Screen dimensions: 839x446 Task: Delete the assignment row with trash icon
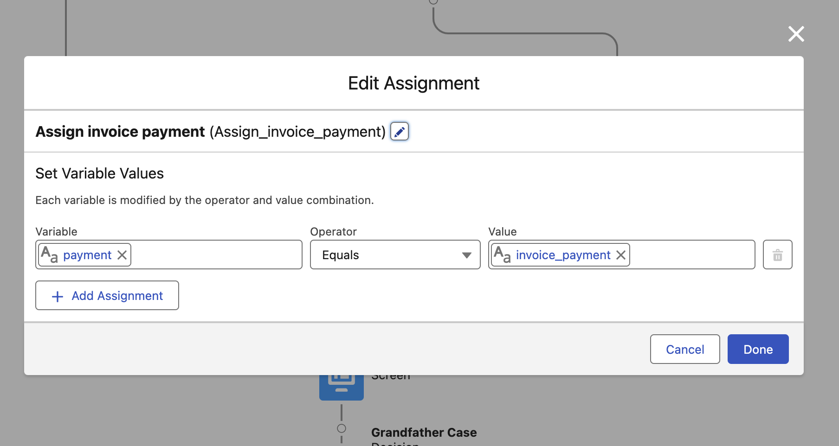tap(777, 255)
